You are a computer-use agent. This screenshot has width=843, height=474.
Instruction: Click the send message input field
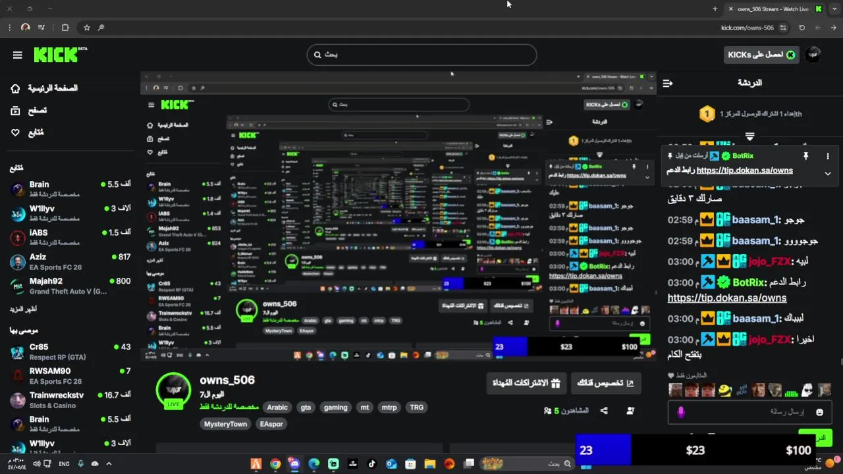pos(750,412)
